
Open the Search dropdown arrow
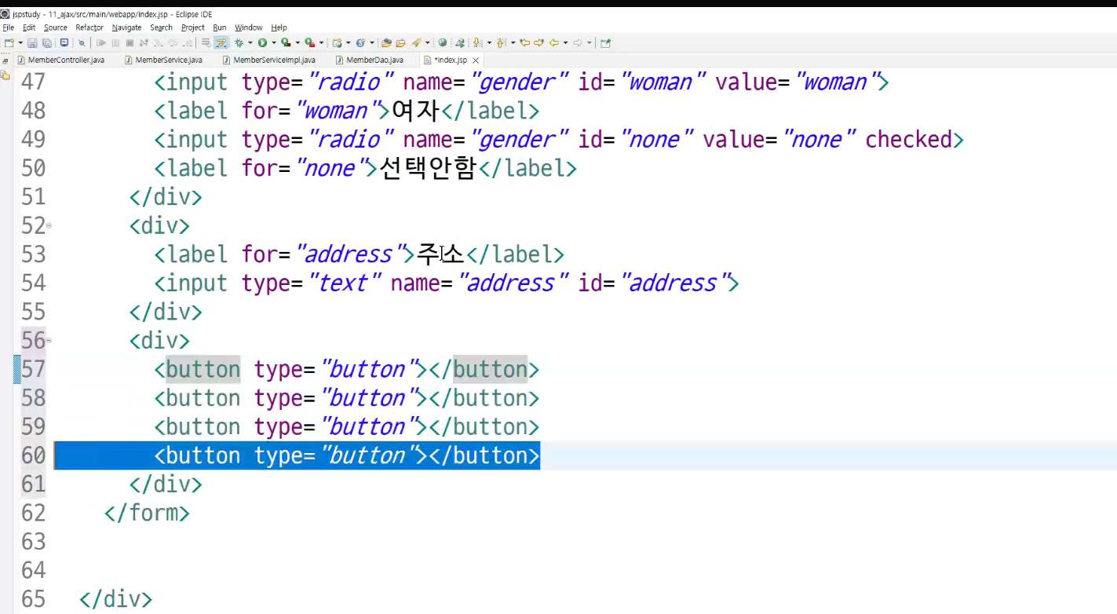428,42
